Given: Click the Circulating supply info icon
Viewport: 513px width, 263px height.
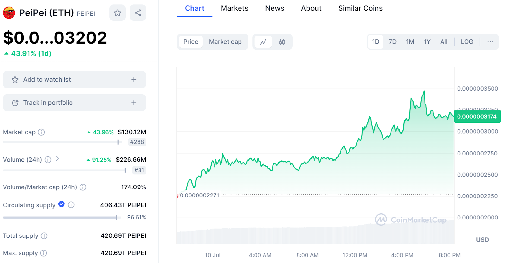Looking at the screenshot, I should coord(71,205).
